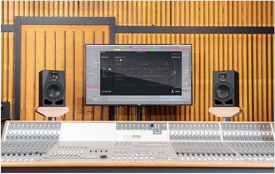Viewport: 275px width, 174px height.
Task: Toggle the left speaker's circular power icon
Action: tap(116, 64)
